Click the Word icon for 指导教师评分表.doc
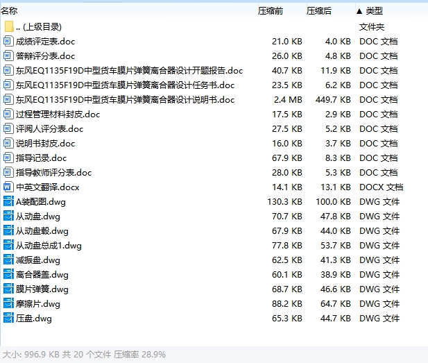The height and width of the screenshot is (363, 428). point(8,173)
